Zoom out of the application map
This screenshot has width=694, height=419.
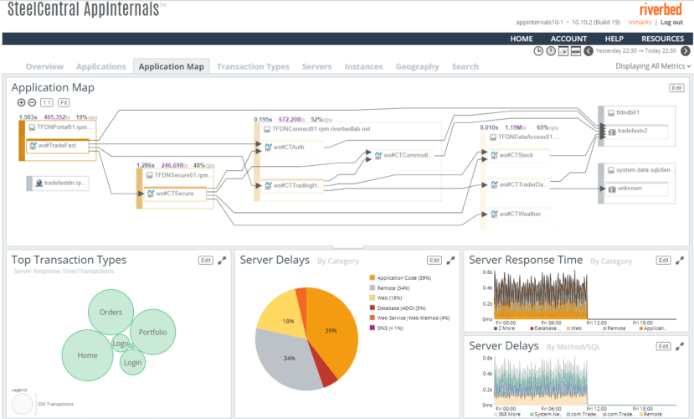(x=33, y=103)
